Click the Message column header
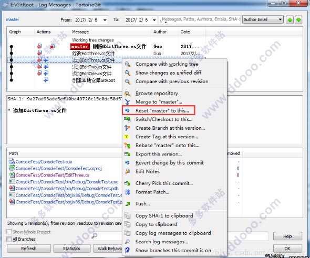The height and width of the screenshot is (258, 310). [x=80, y=32]
